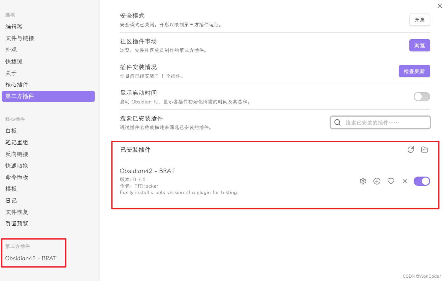This screenshot has width=446, height=281.
Task: Open the 编辑器 settings tab
Action: click(x=48, y=27)
